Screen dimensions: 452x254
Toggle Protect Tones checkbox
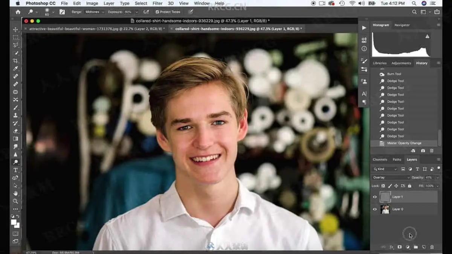tap(157, 12)
